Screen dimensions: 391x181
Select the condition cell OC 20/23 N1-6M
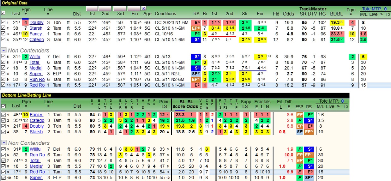point(171,22)
